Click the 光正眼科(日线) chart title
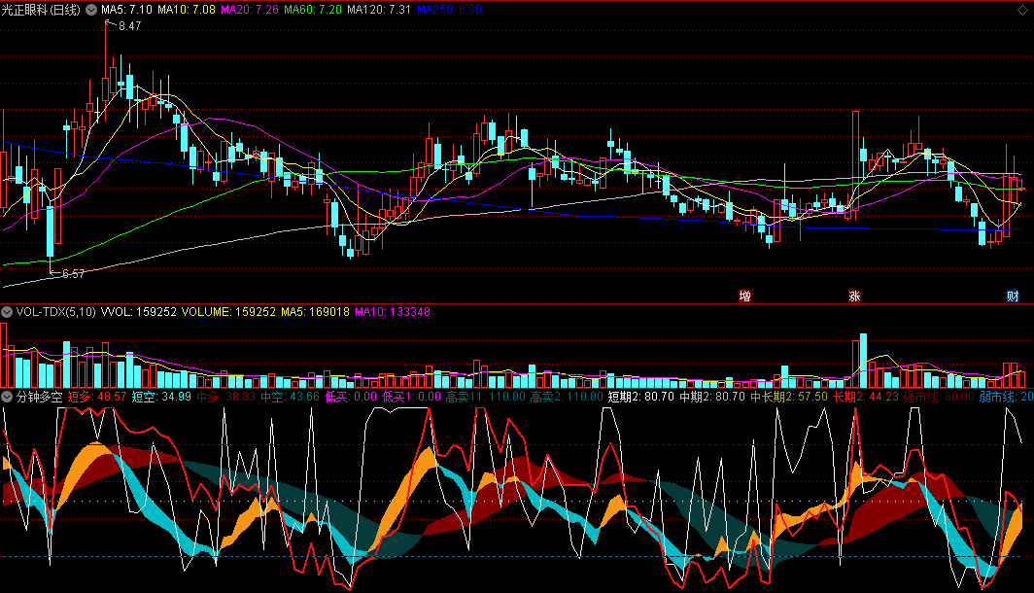1034x593 pixels. coord(41,10)
